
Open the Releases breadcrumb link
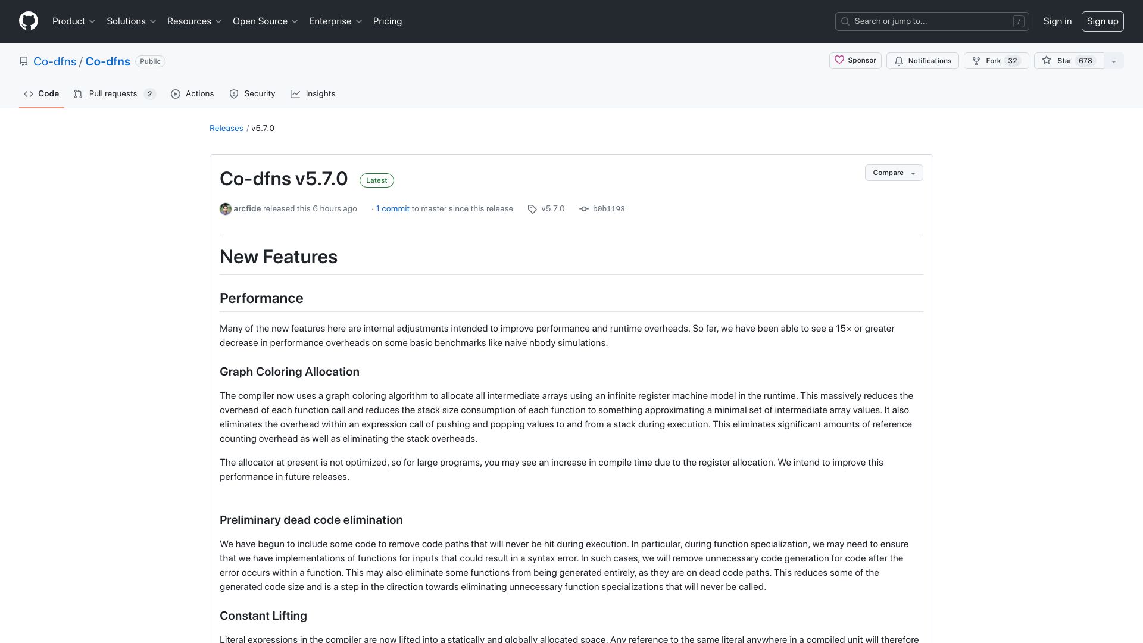pyautogui.click(x=226, y=129)
